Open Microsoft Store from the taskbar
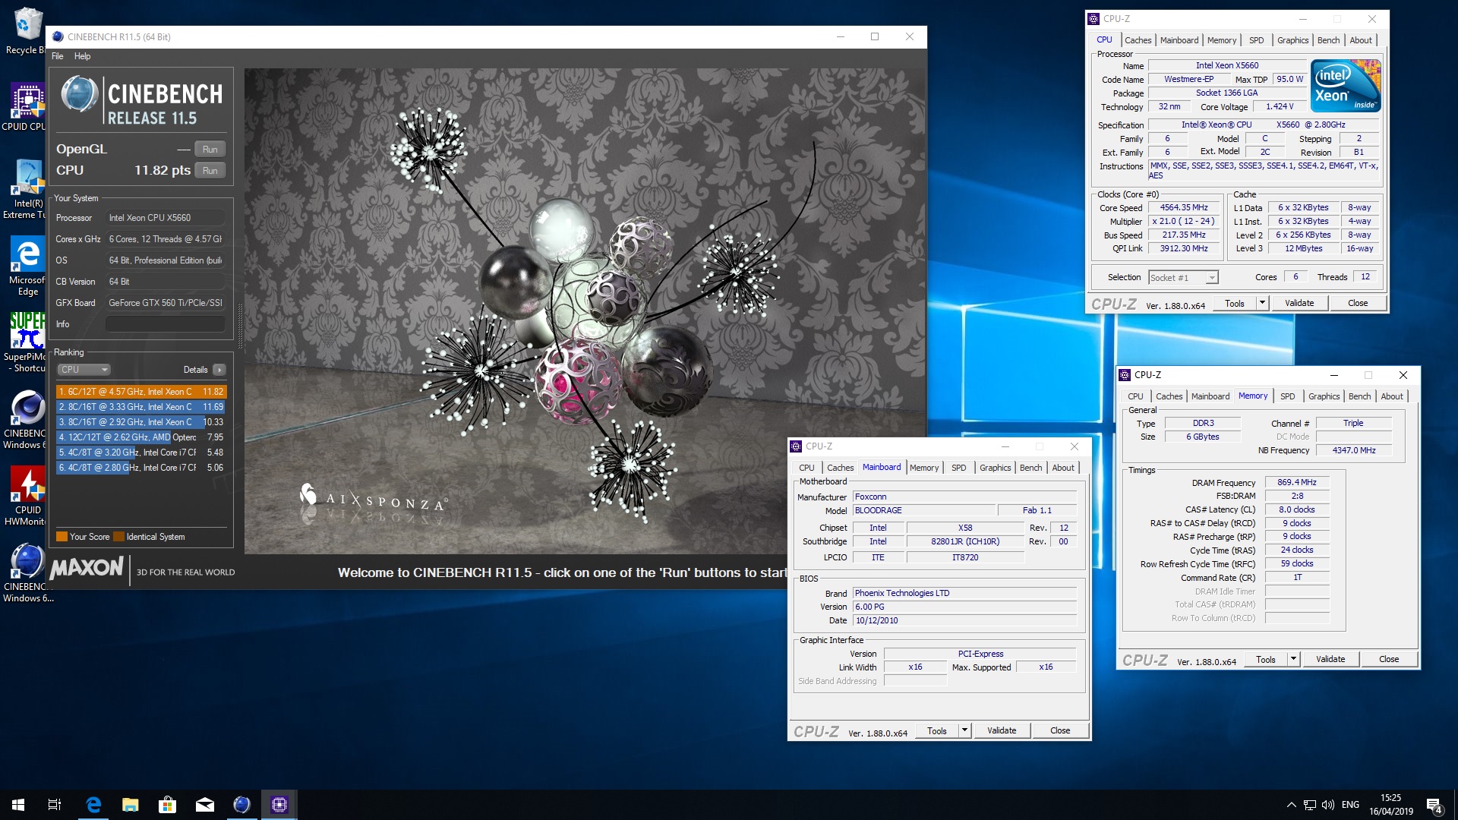Screen dimensions: 1458x820 click(x=168, y=805)
